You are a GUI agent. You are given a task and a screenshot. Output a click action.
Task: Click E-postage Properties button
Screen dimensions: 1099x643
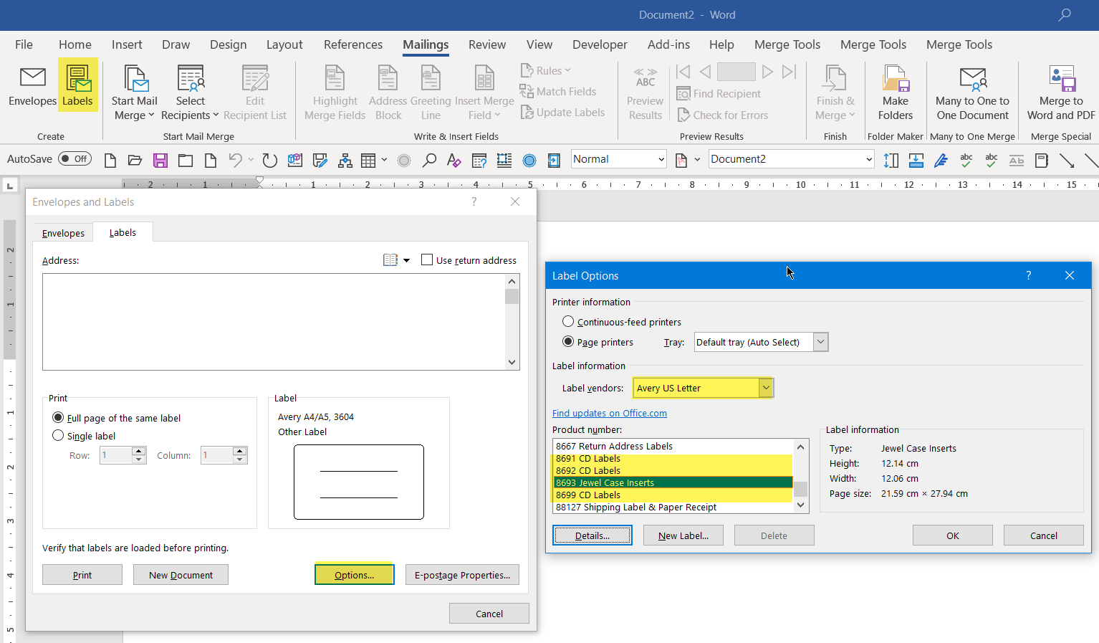tap(462, 575)
